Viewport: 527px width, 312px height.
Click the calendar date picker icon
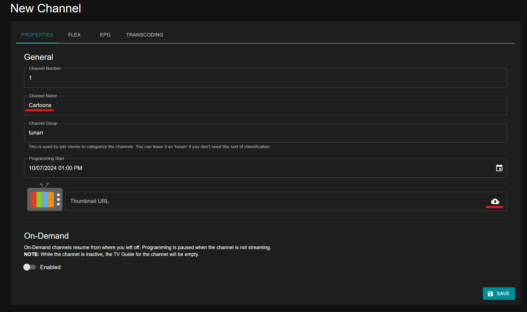coord(499,168)
